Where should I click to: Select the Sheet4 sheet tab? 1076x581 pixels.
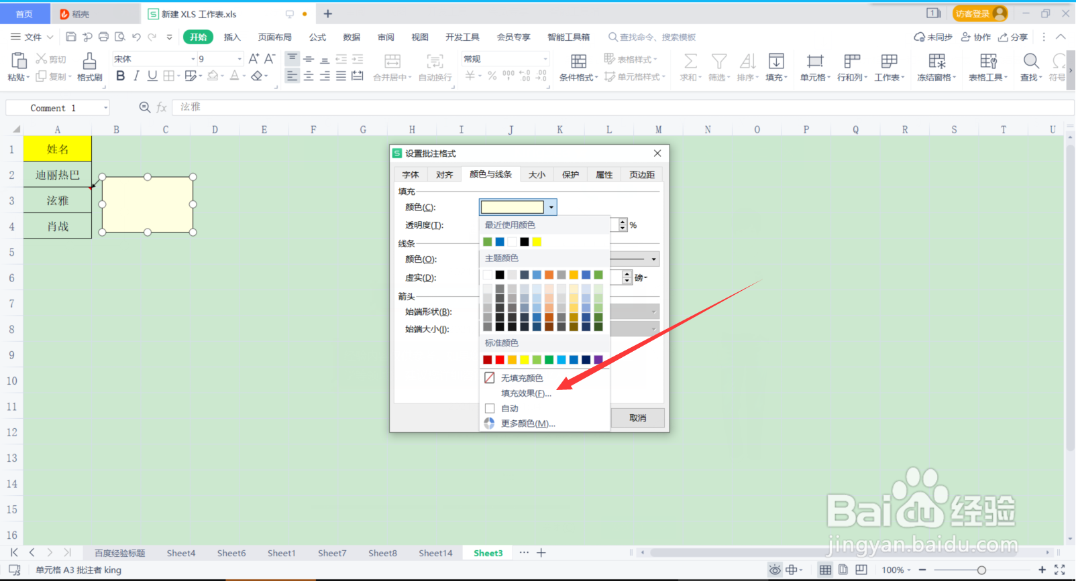pyautogui.click(x=181, y=553)
